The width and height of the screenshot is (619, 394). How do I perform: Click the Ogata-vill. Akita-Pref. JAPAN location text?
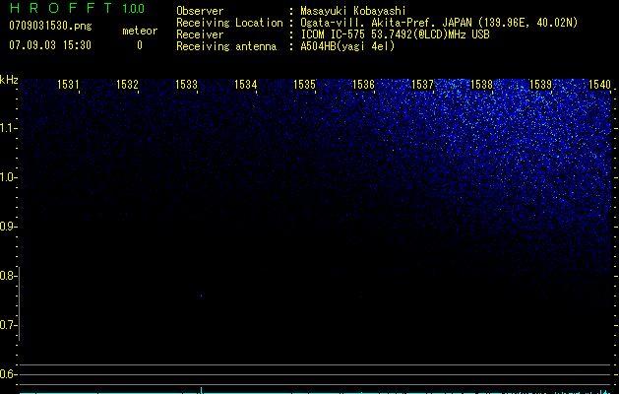click(x=439, y=23)
